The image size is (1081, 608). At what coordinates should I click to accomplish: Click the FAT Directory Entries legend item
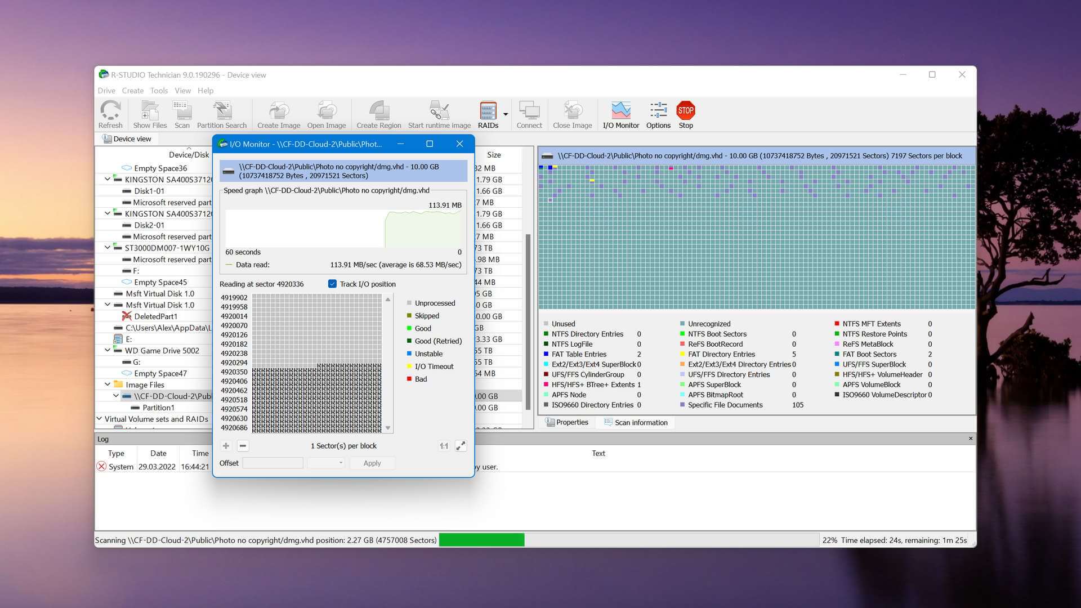721,354
